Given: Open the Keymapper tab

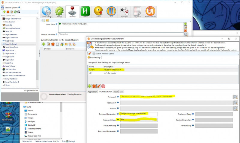Looking at the screenshot, I should (x=124, y=12).
